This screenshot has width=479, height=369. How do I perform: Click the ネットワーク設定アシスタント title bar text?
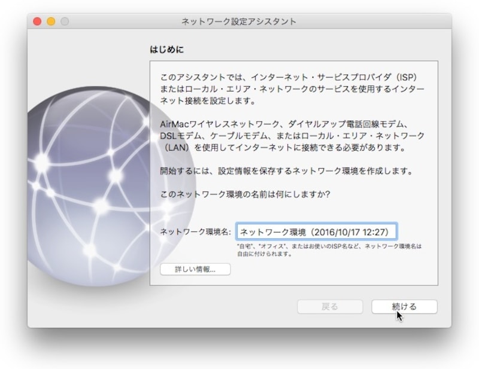tap(239, 22)
